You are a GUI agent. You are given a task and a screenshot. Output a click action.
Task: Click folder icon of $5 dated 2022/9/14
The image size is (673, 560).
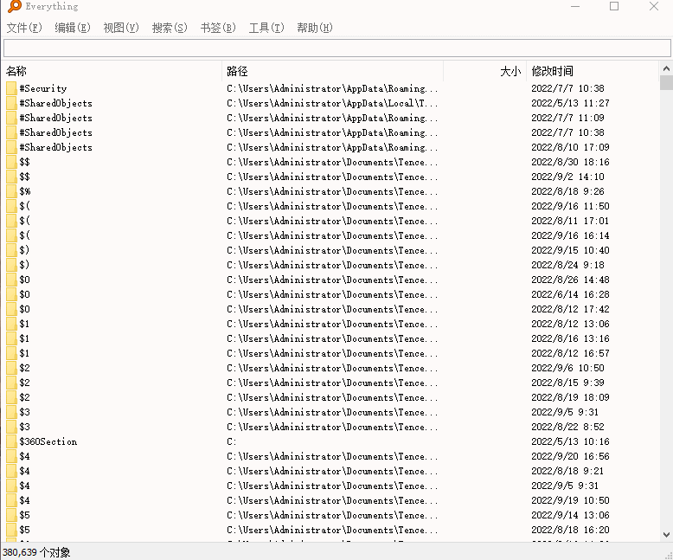[x=11, y=515]
